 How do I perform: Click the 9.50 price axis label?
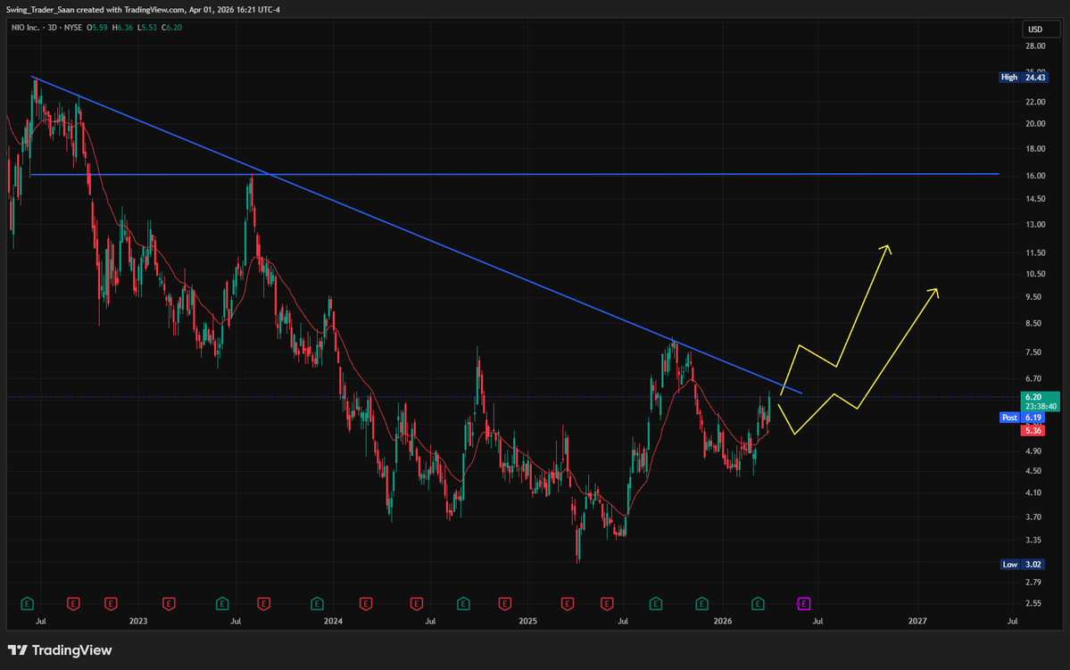point(1033,297)
